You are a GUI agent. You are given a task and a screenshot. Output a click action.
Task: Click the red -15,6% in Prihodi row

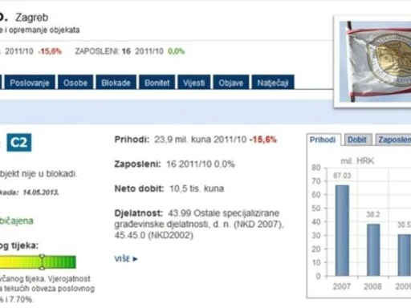click(x=263, y=140)
